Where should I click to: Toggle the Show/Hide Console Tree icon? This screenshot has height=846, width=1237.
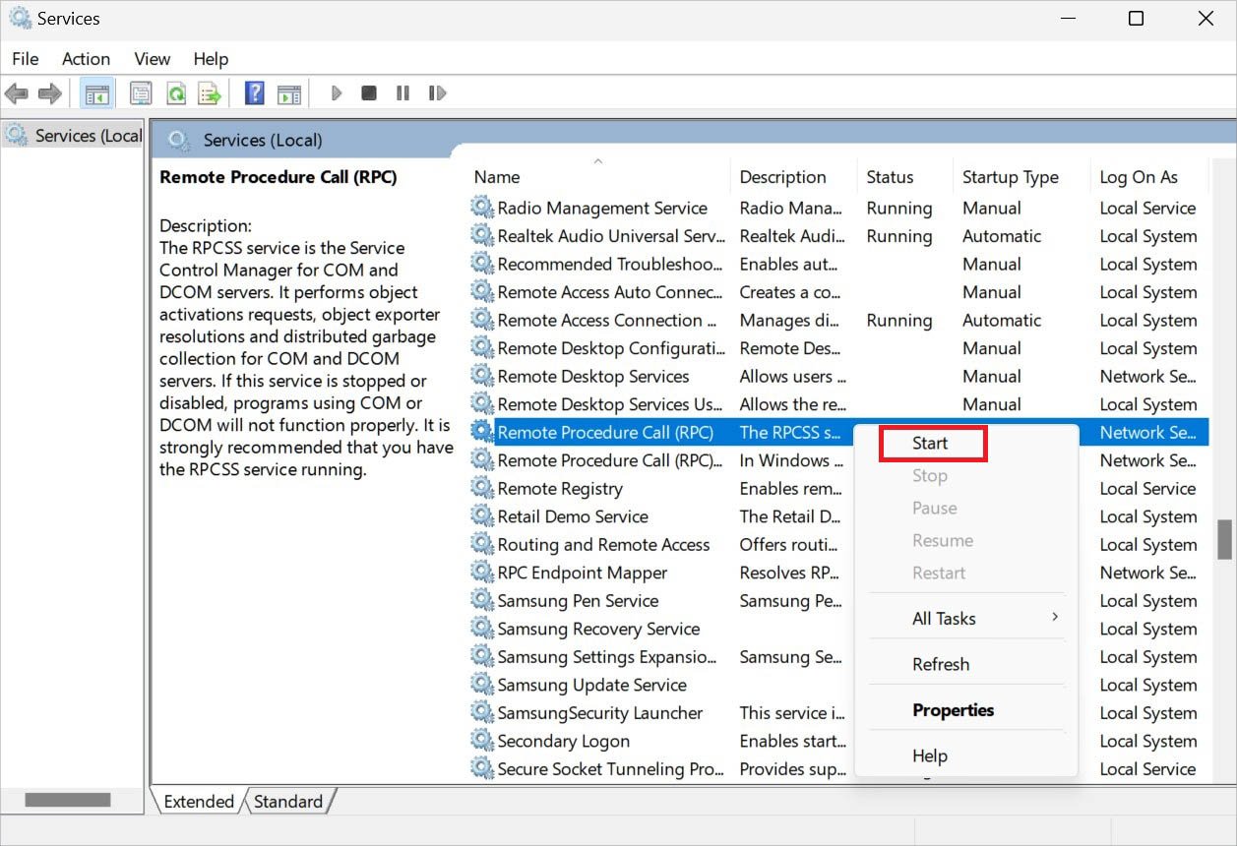pyautogui.click(x=96, y=92)
